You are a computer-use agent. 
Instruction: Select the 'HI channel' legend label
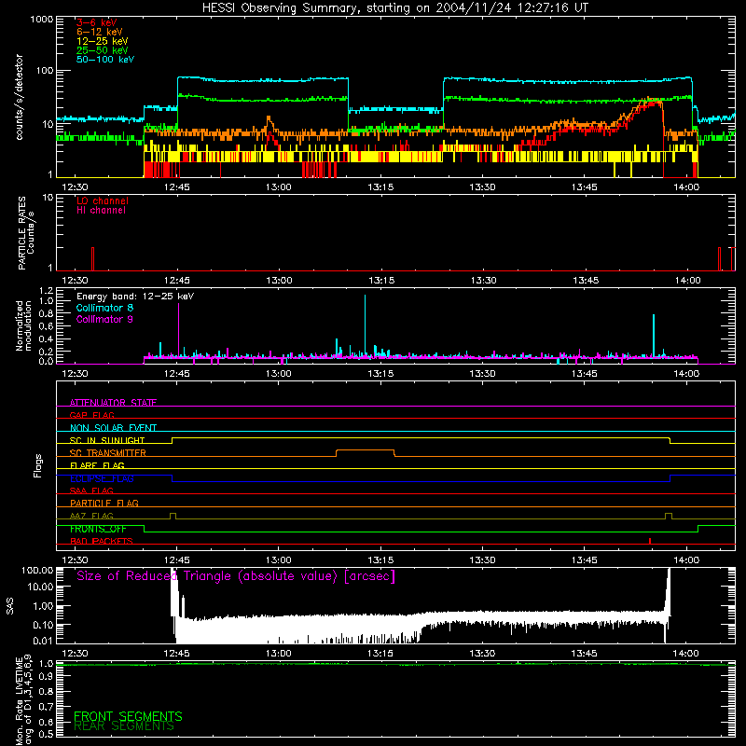tap(101, 211)
